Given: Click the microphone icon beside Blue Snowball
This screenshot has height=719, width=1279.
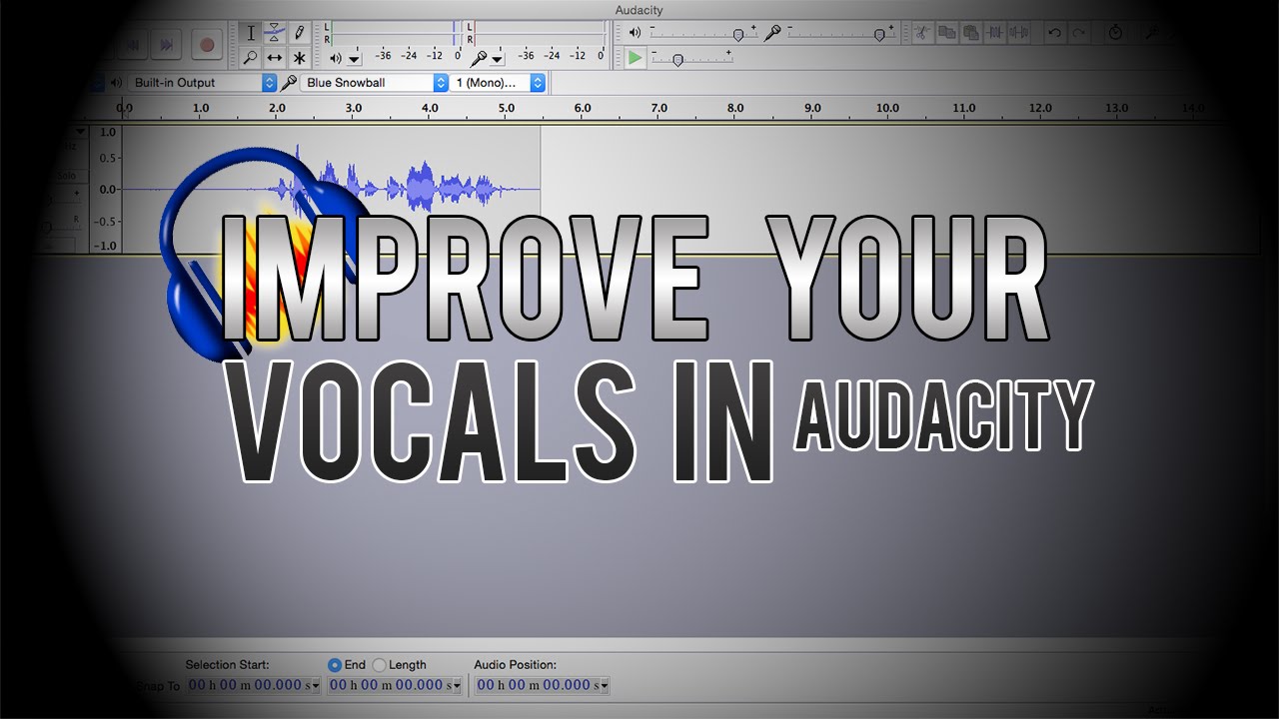Looking at the screenshot, I should click(x=289, y=83).
